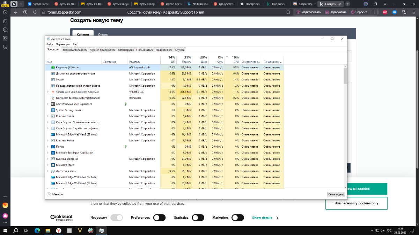This screenshot has height=235, width=419.
Task: Open the Show details cookie link
Action: click(262, 218)
